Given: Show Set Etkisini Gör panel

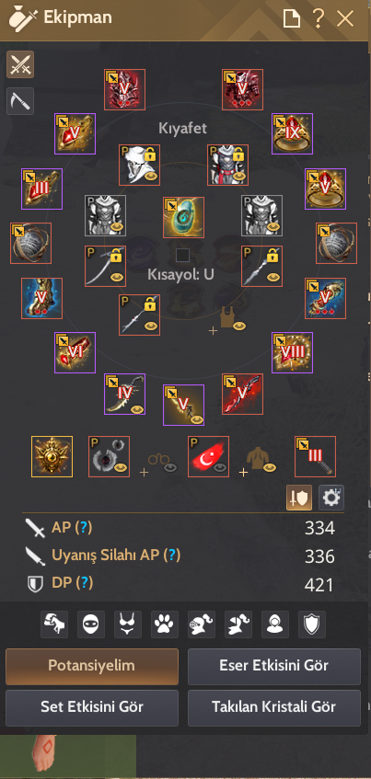Looking at the screenshot, I should 92,707.
